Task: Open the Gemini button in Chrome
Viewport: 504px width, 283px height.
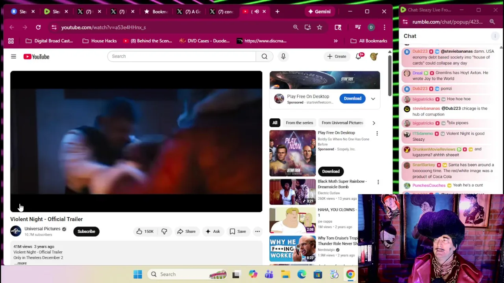Action: tap(319, 11)
